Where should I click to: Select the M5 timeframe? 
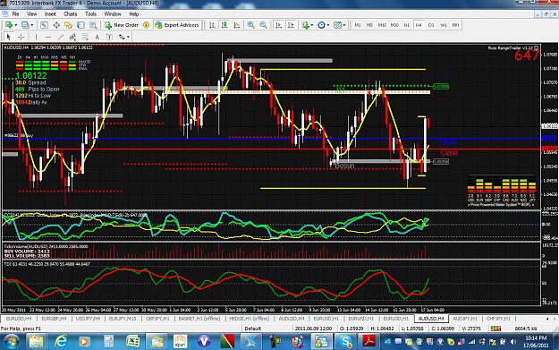tap(369, 25)
